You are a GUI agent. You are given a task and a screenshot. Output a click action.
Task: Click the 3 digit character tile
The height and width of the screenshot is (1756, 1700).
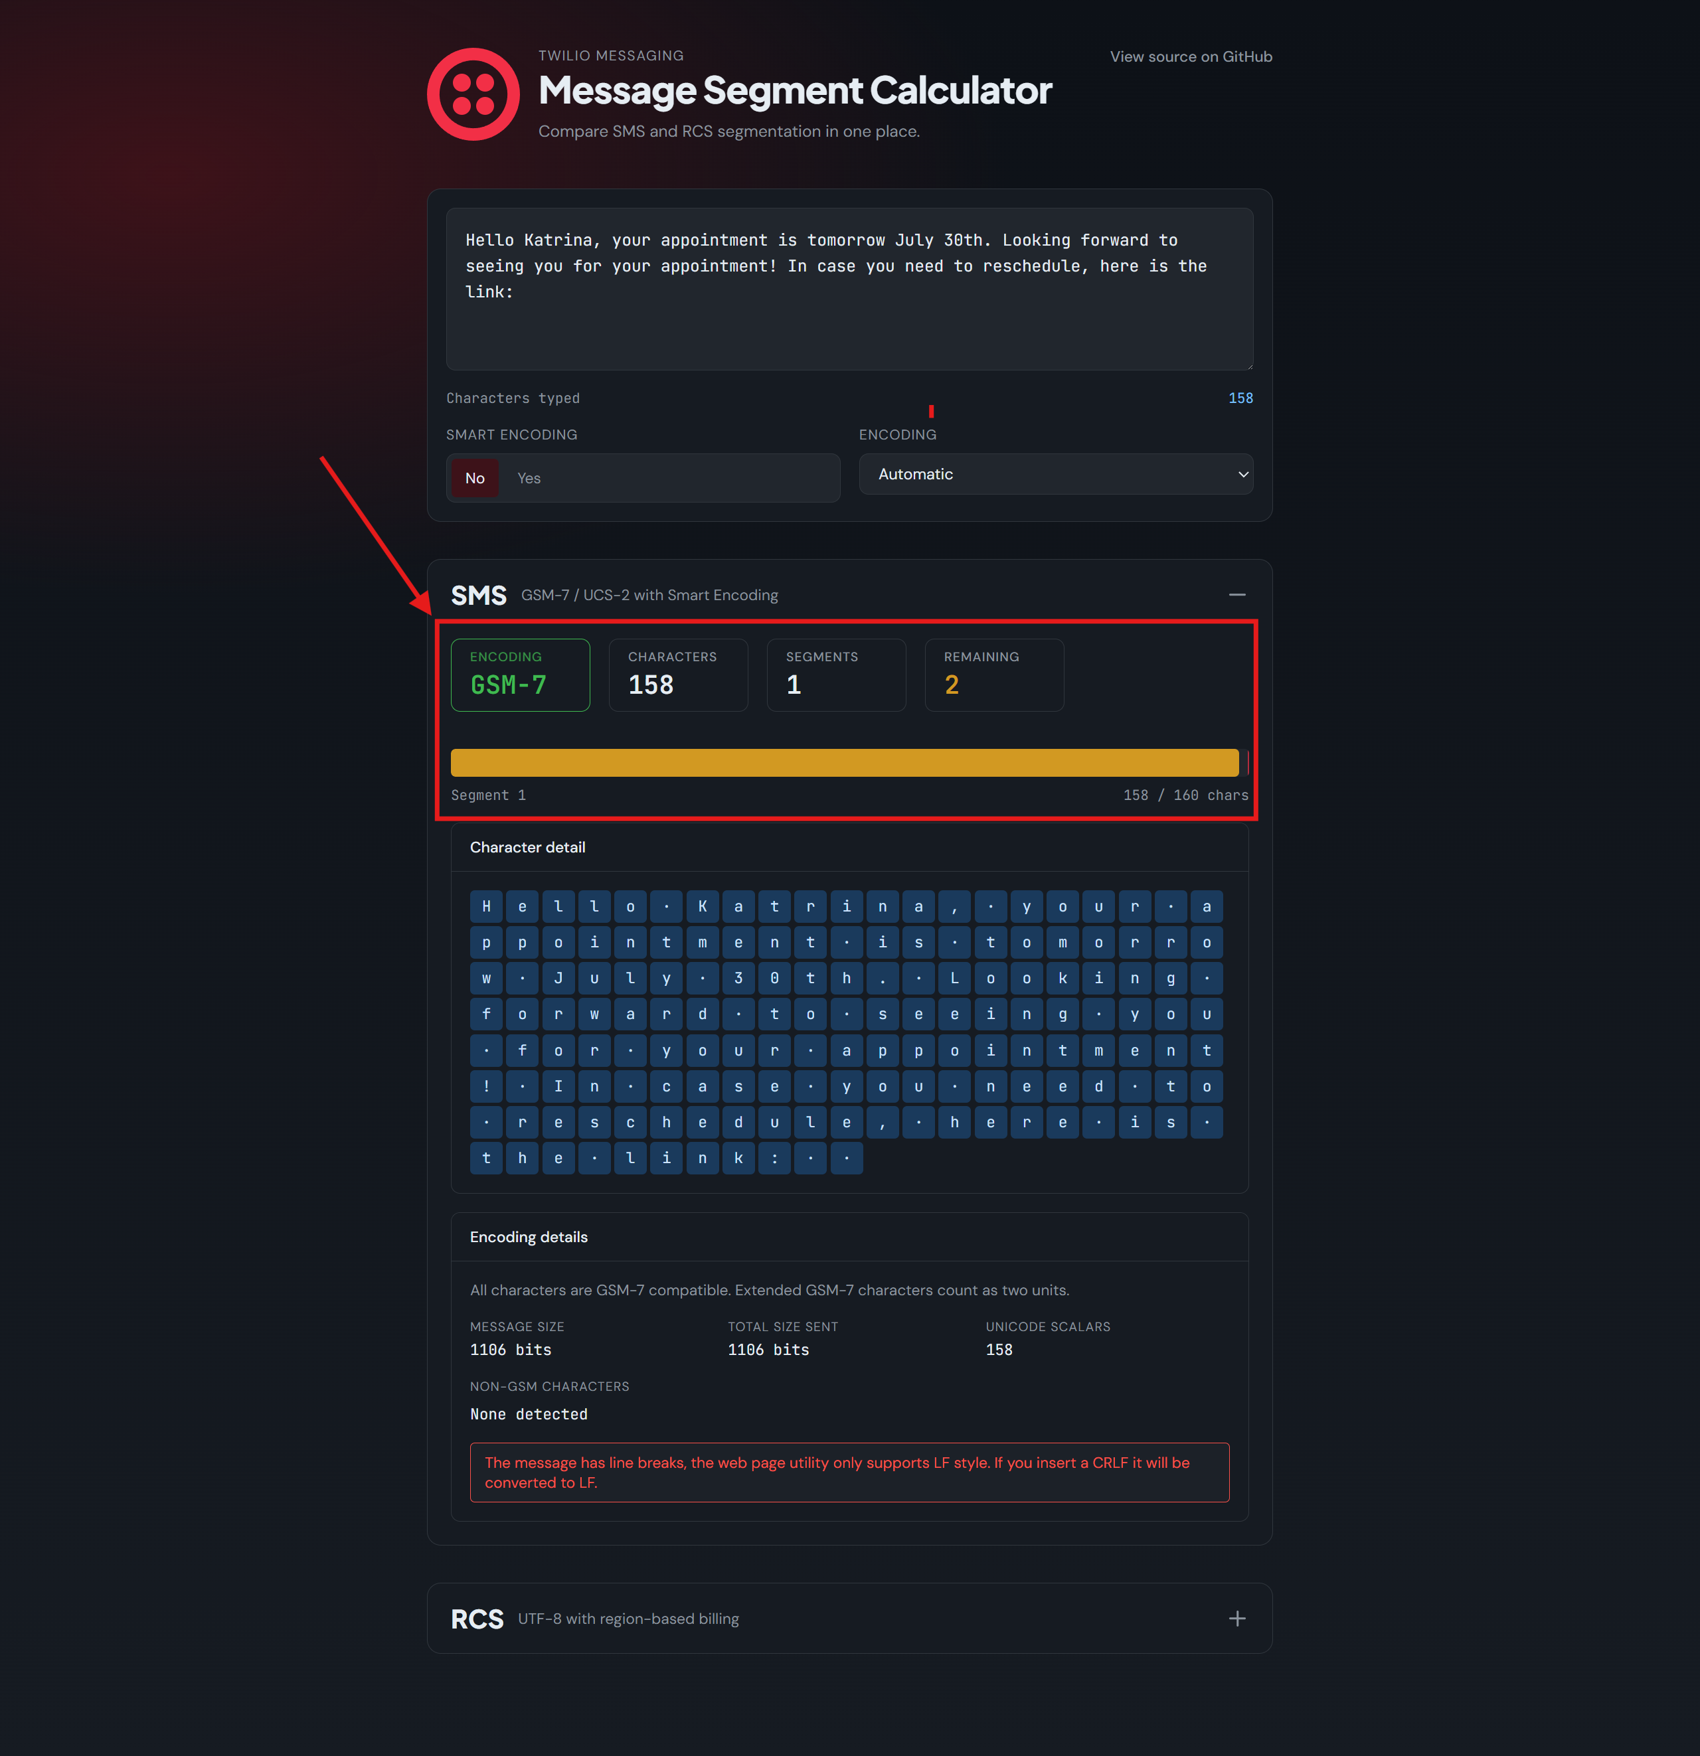tap(738, 979)
